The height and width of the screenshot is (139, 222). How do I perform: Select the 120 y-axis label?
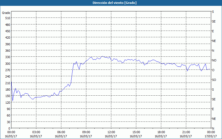pos(8,103)
